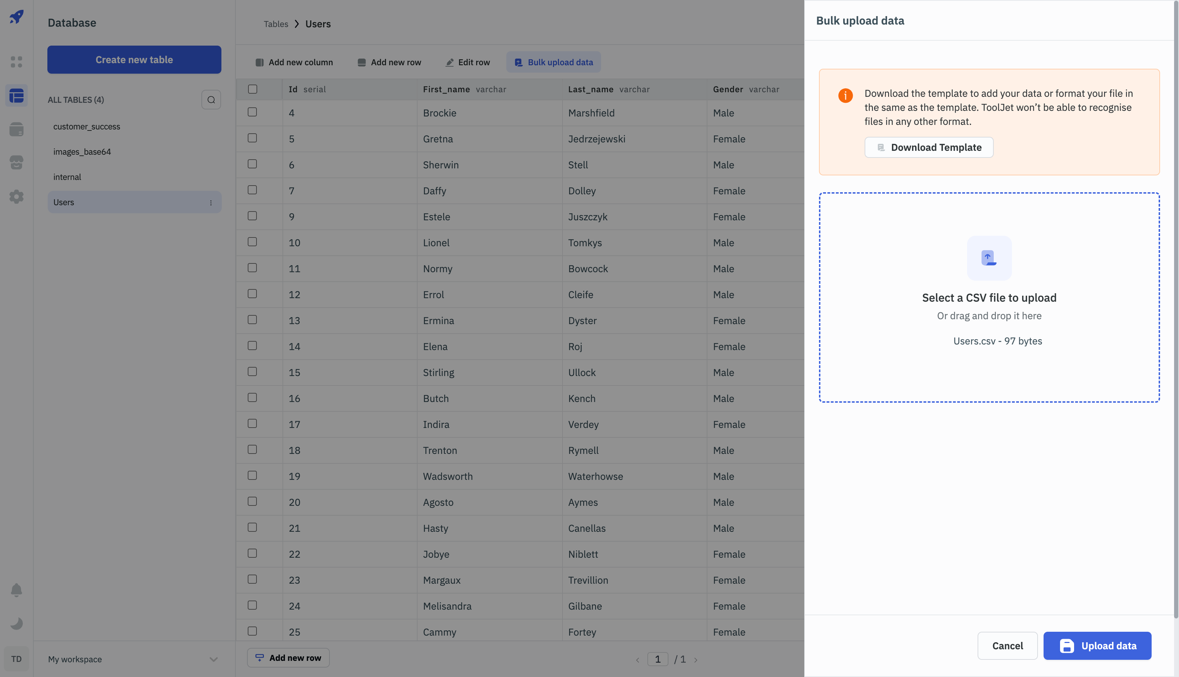Go to previous page arrow
Screen dimensions: 1179x677
638,660
